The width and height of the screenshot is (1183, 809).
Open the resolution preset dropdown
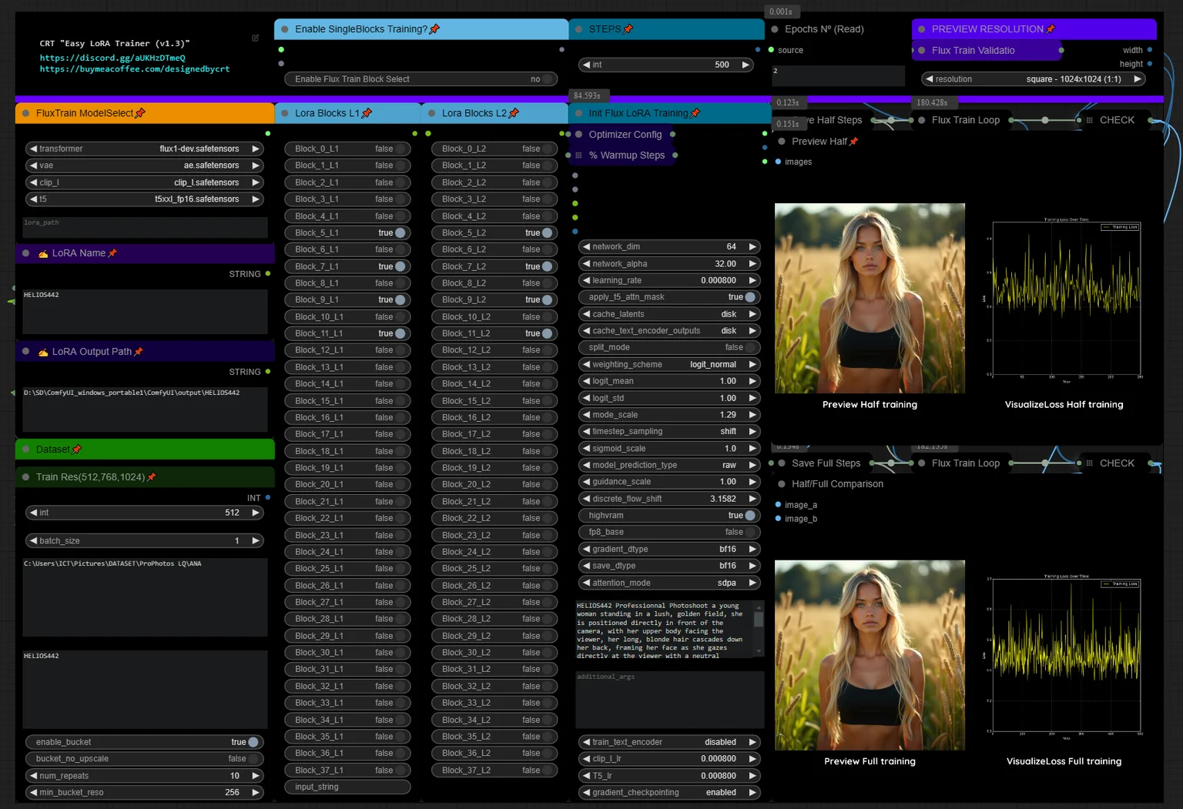1034,79
